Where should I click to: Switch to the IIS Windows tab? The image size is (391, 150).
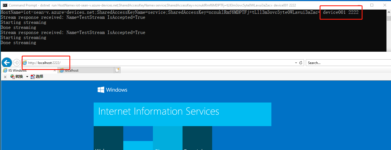tap(29, 70)
